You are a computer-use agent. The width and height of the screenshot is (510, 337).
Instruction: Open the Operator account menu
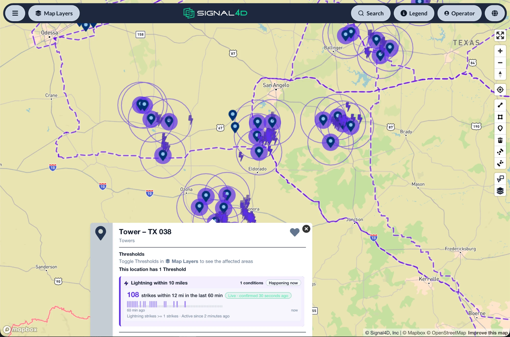pyautogui.click(x=460, y=13)
